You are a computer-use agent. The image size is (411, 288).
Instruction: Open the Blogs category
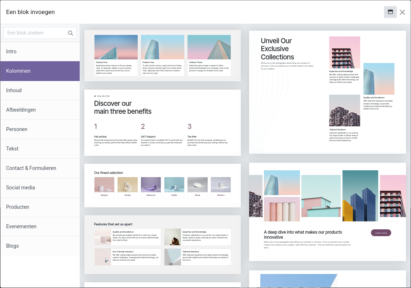point(40,246)
